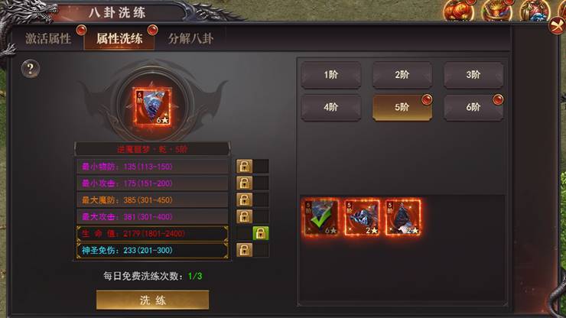Switch to the 激活属性 tab
The width and height of the screenshot is (566, 318).
pyautogui.click(x=48, y=38)
